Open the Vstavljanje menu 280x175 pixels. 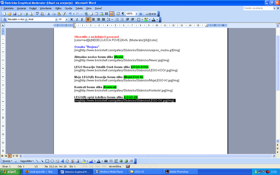point(45,8)
